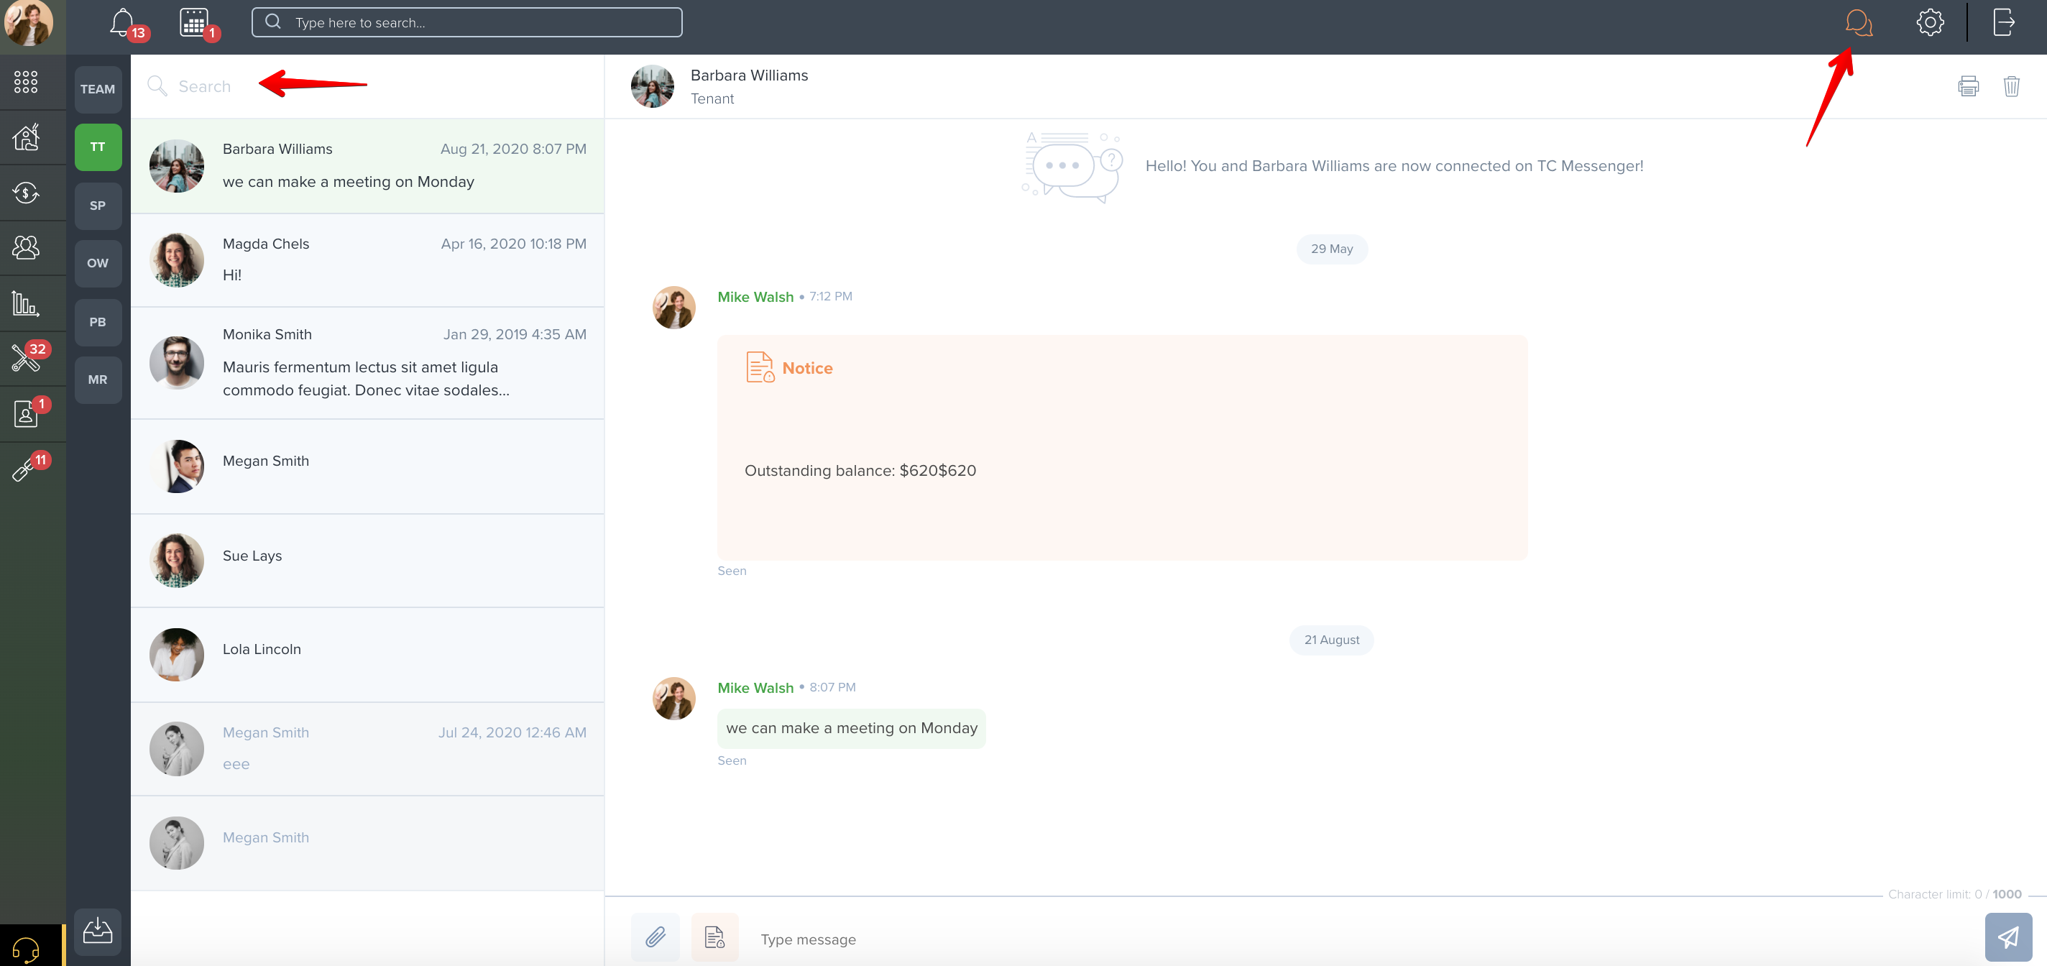
Task: Click 'Aug 21, 2020 8:07 PM' timestamp
Action: pyautogui.click(x=513, y=149)
